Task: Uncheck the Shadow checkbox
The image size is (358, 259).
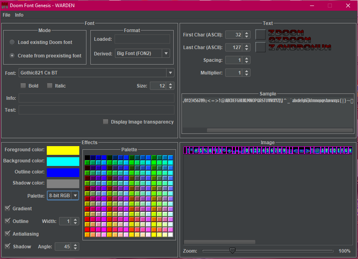Action: click(8, 246)
